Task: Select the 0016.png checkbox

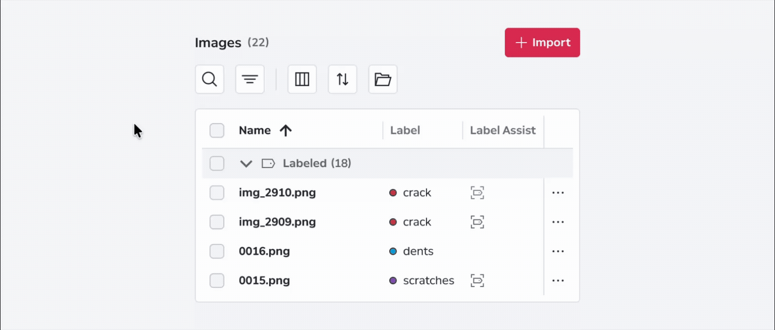Action: pos(217,251)
